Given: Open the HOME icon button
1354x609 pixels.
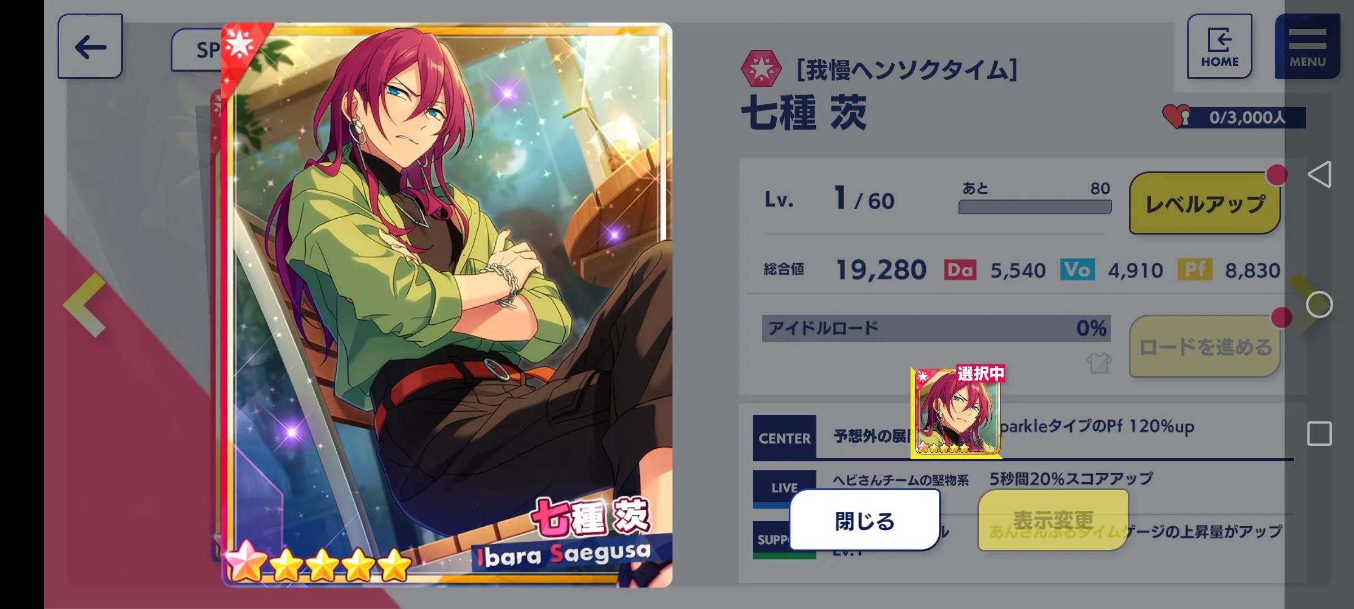Looking at the screenshot, I should (1219, 46).
